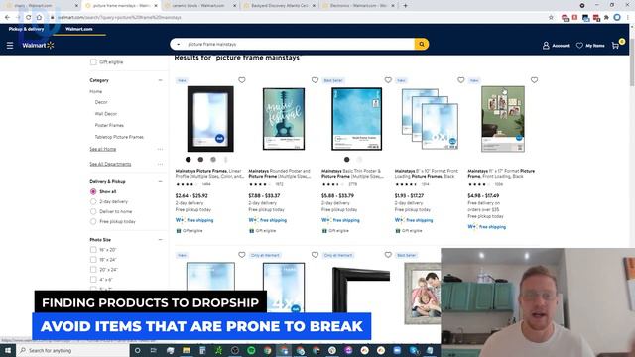Viewport: 635px width, 357px height.
Task: Open the shopping cart
Action: [617, 45]
